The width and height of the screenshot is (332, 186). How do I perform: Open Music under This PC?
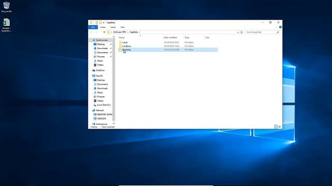100,92
